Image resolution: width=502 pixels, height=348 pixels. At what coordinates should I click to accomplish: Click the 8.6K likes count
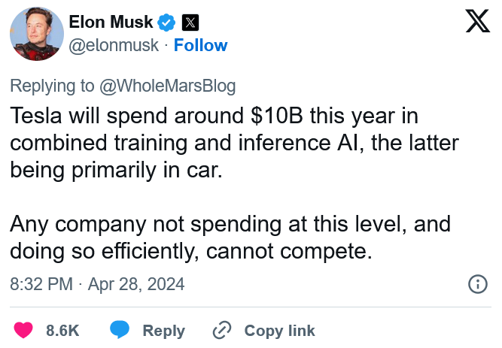tap(62, 331)
